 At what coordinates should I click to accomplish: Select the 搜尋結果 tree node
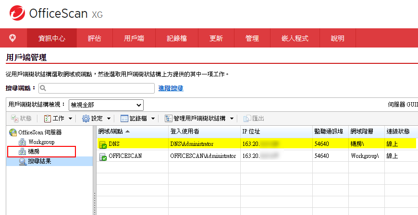pos(39,161)
